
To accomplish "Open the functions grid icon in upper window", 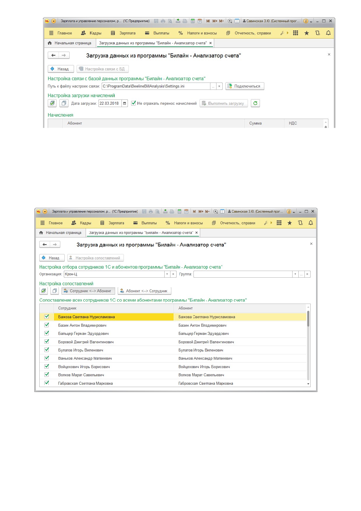I will pyautogui.click(x=295, y=33).
